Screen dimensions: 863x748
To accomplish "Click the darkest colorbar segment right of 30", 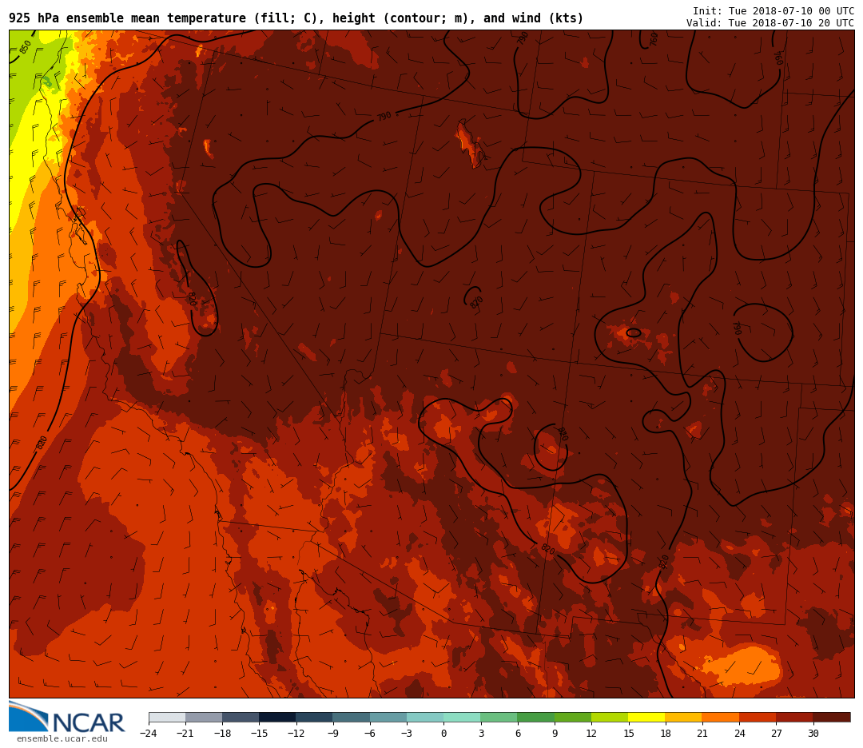I will pyautogui.click(x=832, y=717).
